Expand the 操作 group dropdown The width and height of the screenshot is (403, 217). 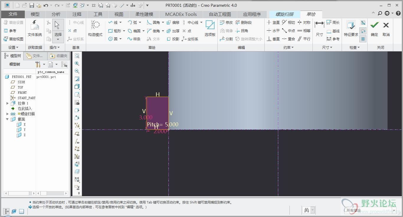[55, 47]
